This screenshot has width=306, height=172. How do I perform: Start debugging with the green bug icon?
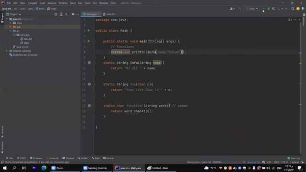(269, 9)
